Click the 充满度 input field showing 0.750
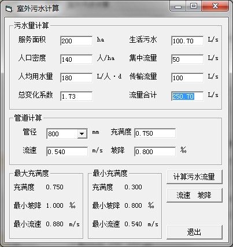The width and height of the screenshot is (233, 247). click(155, 133)
